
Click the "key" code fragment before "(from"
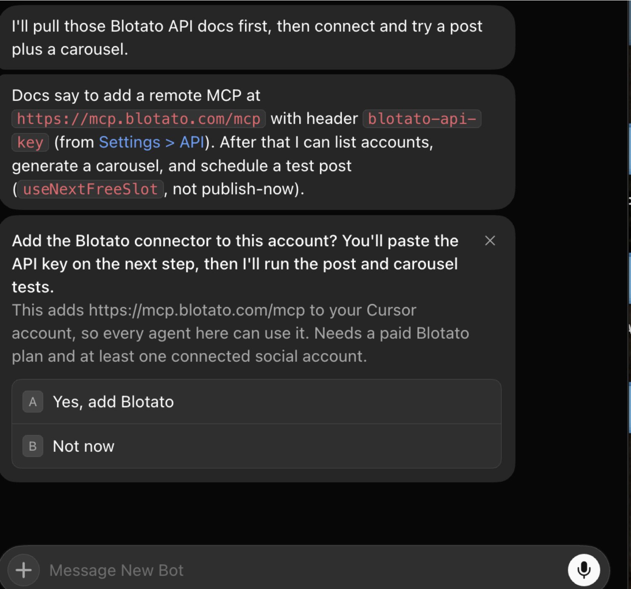point(30,142)
